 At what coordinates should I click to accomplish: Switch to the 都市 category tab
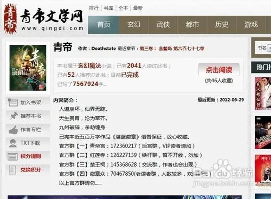[192, 25]
